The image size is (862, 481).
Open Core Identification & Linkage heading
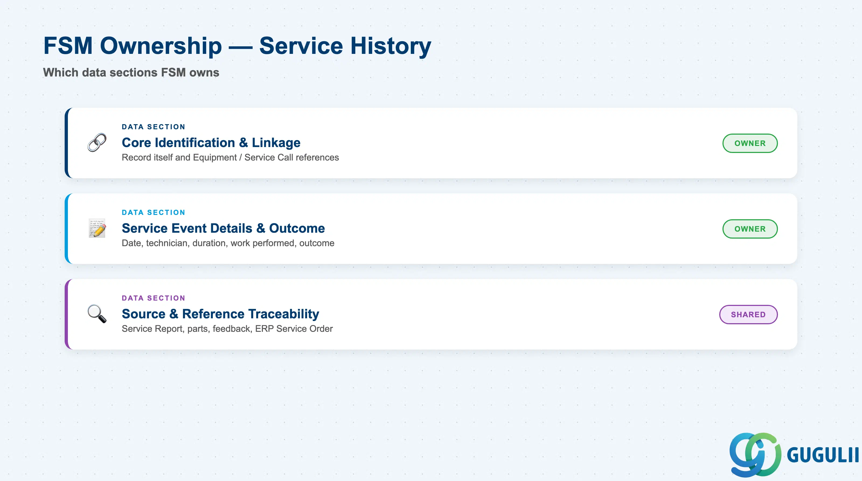coord(211,142)
